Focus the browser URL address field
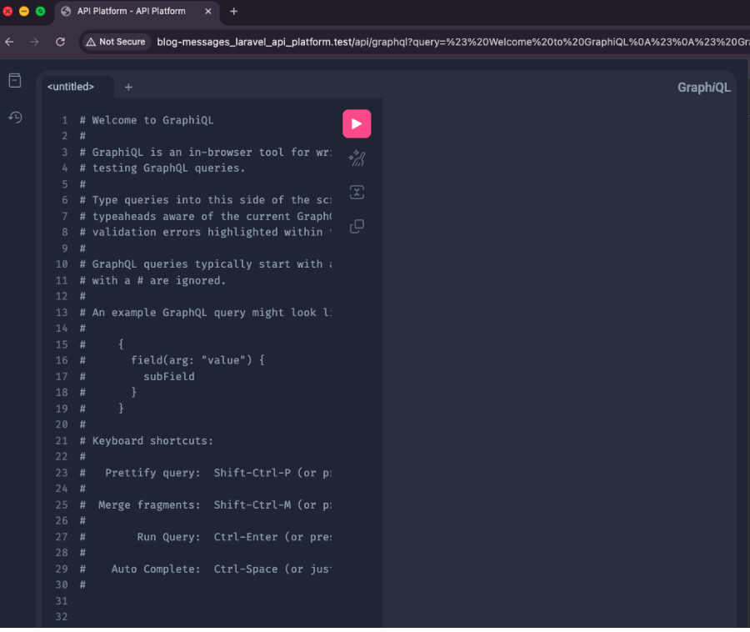 (x=452, y=42)
